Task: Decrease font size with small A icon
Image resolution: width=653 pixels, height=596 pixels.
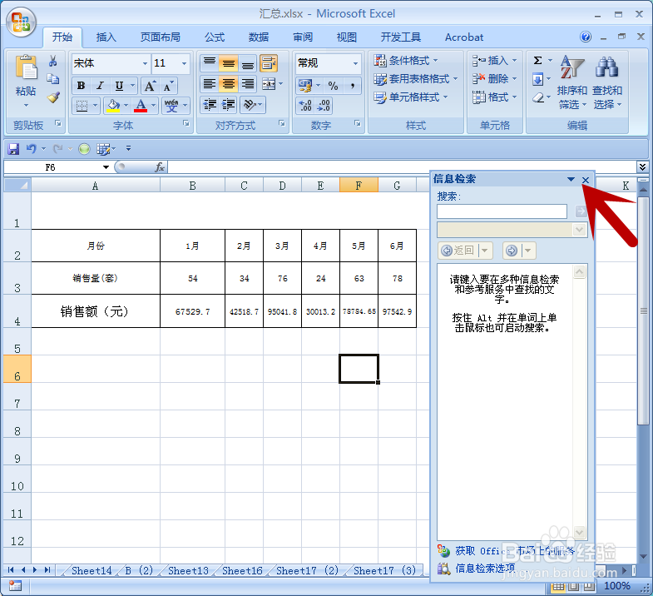Action: [168, 86]
